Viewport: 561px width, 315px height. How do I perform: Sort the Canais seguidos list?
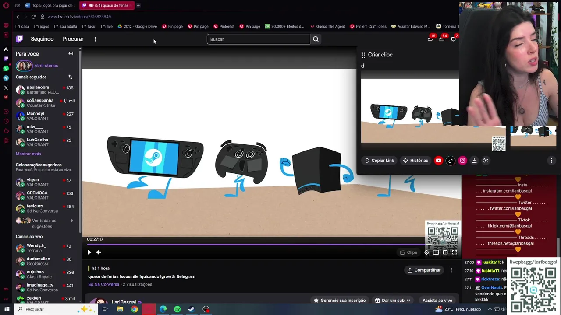click(x=70, y=77)
